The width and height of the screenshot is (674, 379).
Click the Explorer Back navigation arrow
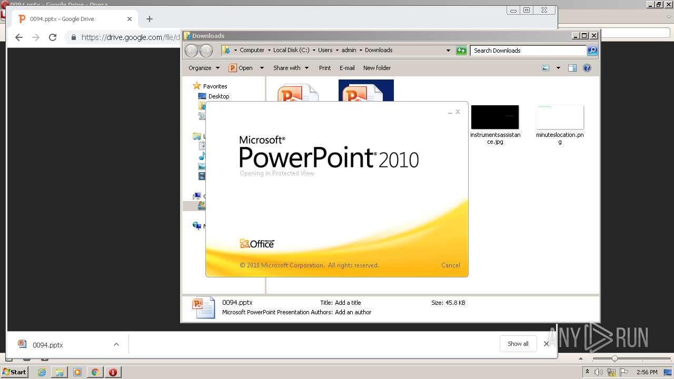(191, 51)
